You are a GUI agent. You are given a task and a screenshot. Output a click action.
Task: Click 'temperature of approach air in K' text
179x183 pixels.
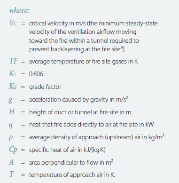click(x=72, y=175)
